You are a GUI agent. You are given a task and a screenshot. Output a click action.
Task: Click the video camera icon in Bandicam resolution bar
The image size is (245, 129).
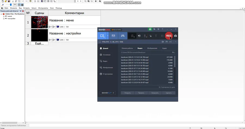tap(163, 42)
